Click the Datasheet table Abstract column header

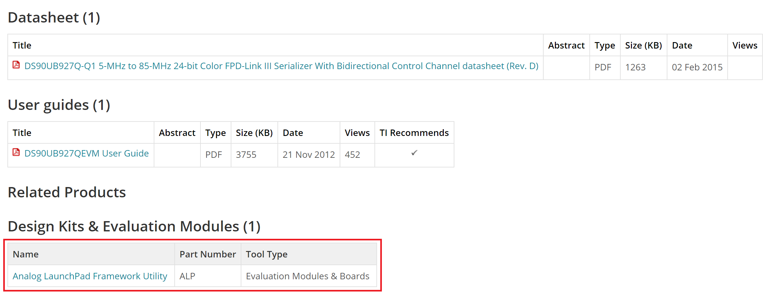tap(566, 45)
